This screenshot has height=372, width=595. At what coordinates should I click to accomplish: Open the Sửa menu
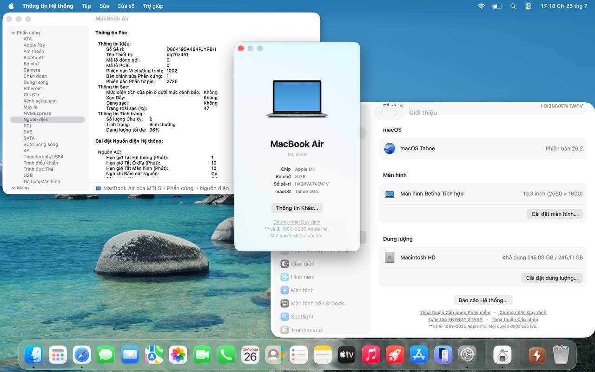[104, 6]
